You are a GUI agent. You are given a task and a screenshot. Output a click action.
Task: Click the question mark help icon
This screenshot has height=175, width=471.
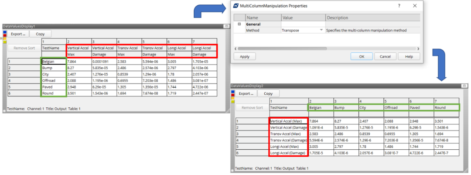pos(399,6)
